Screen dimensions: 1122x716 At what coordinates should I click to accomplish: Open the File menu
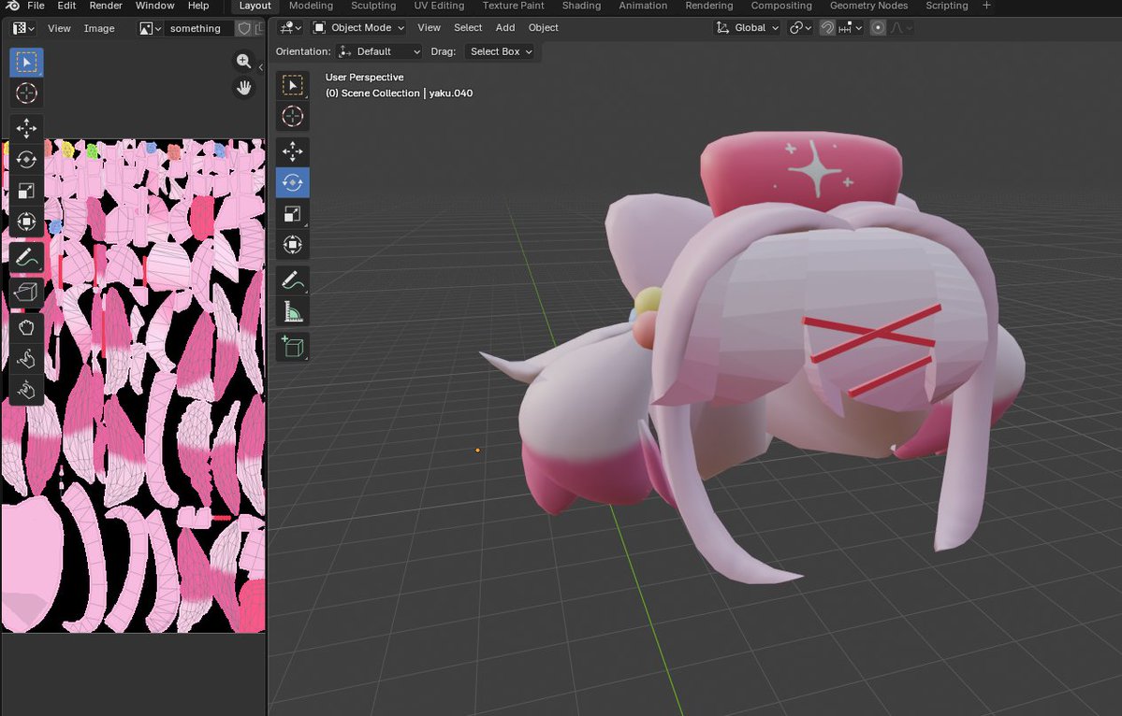point(36,6)
